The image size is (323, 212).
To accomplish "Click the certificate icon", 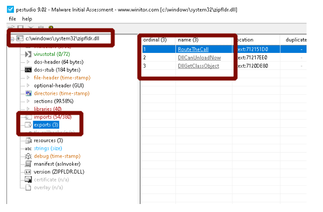I will coord(28,180).
